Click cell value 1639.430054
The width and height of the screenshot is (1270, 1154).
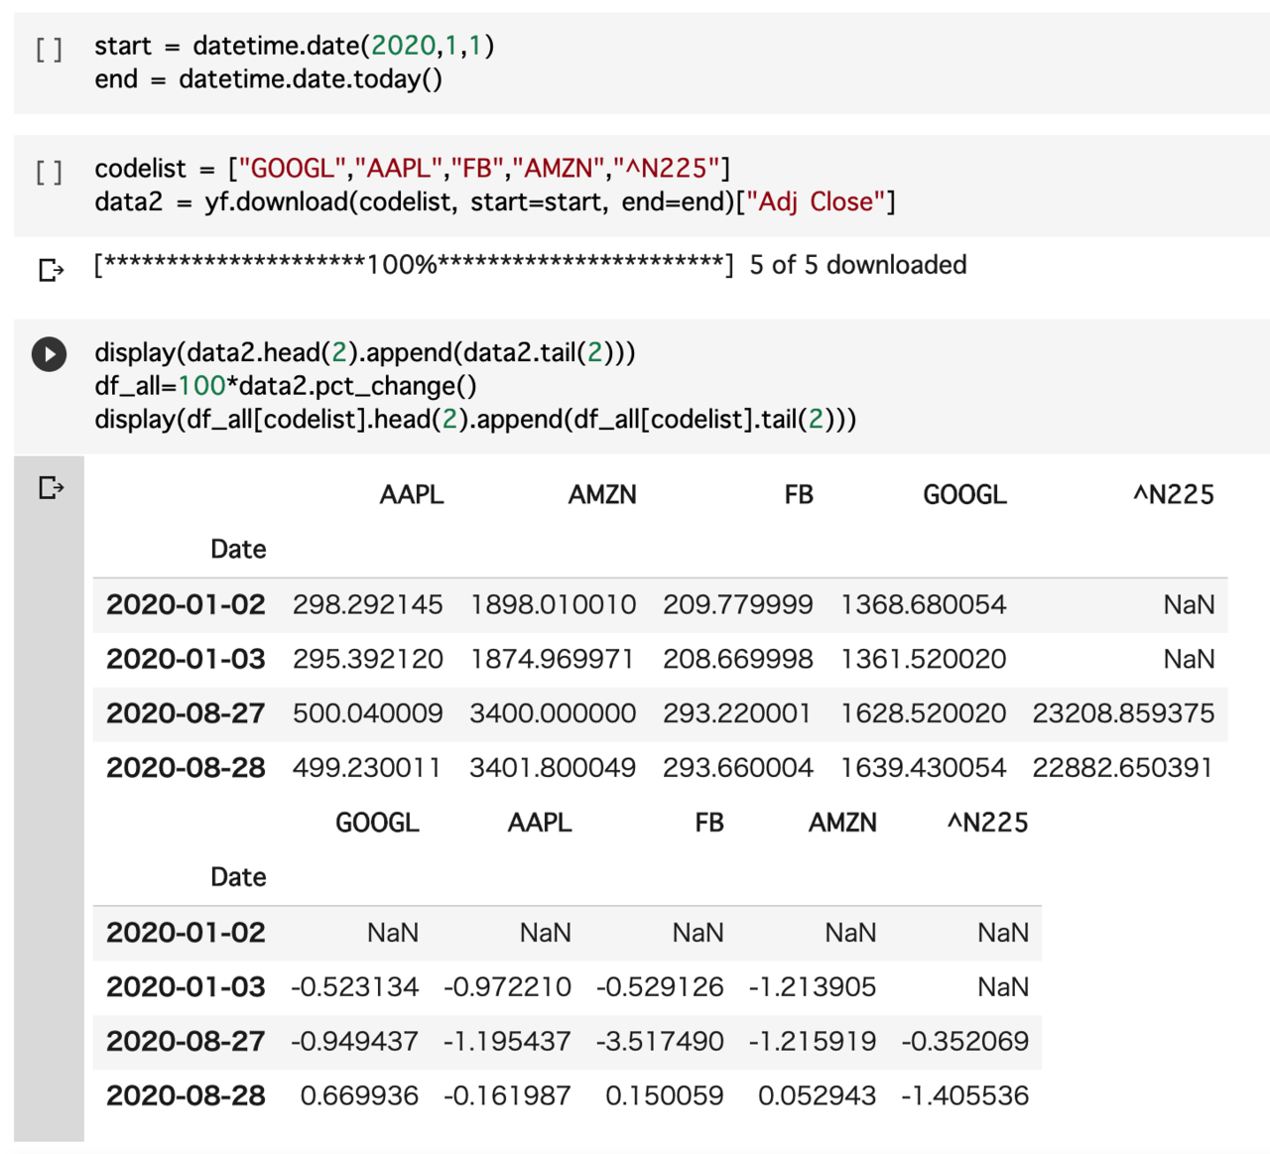pyautogui.click(x=924, y=768)
